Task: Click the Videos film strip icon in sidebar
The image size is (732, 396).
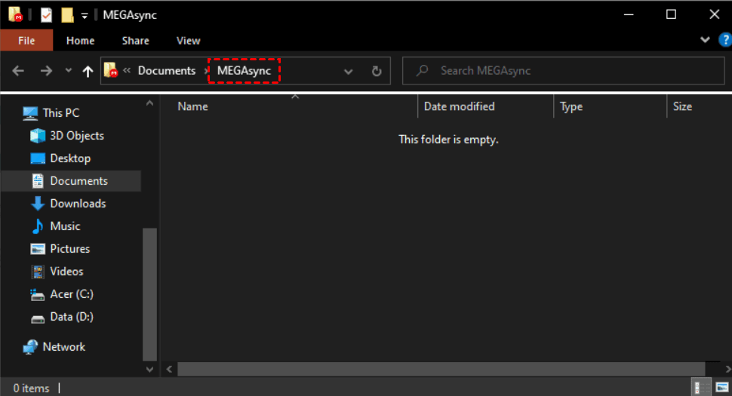Action: coord(38,272)
